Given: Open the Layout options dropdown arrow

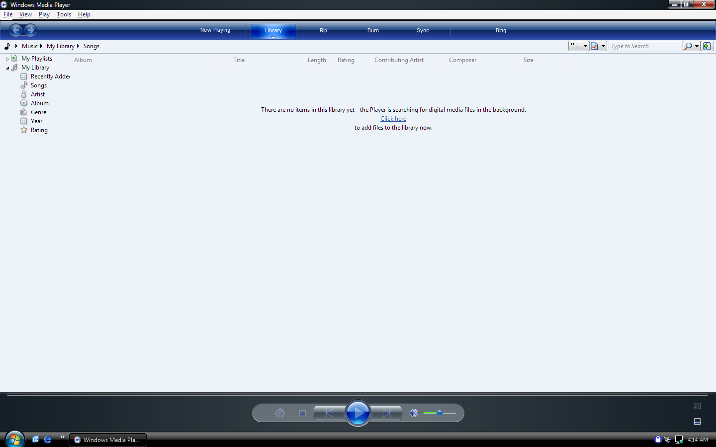Looking at the screenshot, I should (604, 46).
